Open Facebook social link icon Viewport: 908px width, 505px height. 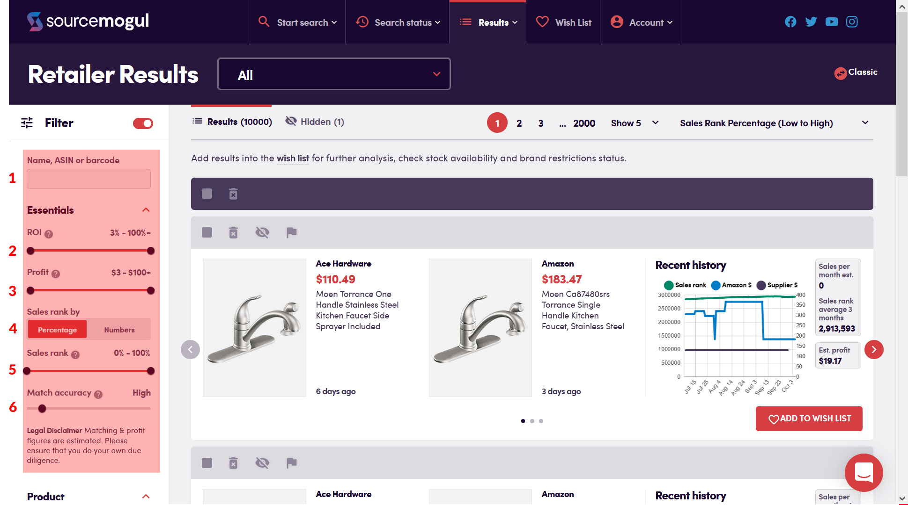[790, 22]
